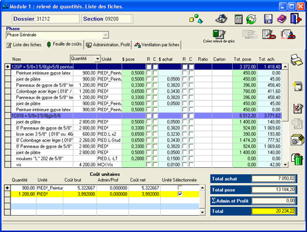The height and width of the screenshot is (232, 307).
Task: Click the lisse acier 3 5/8" row
Action: [x=146, y=134]
